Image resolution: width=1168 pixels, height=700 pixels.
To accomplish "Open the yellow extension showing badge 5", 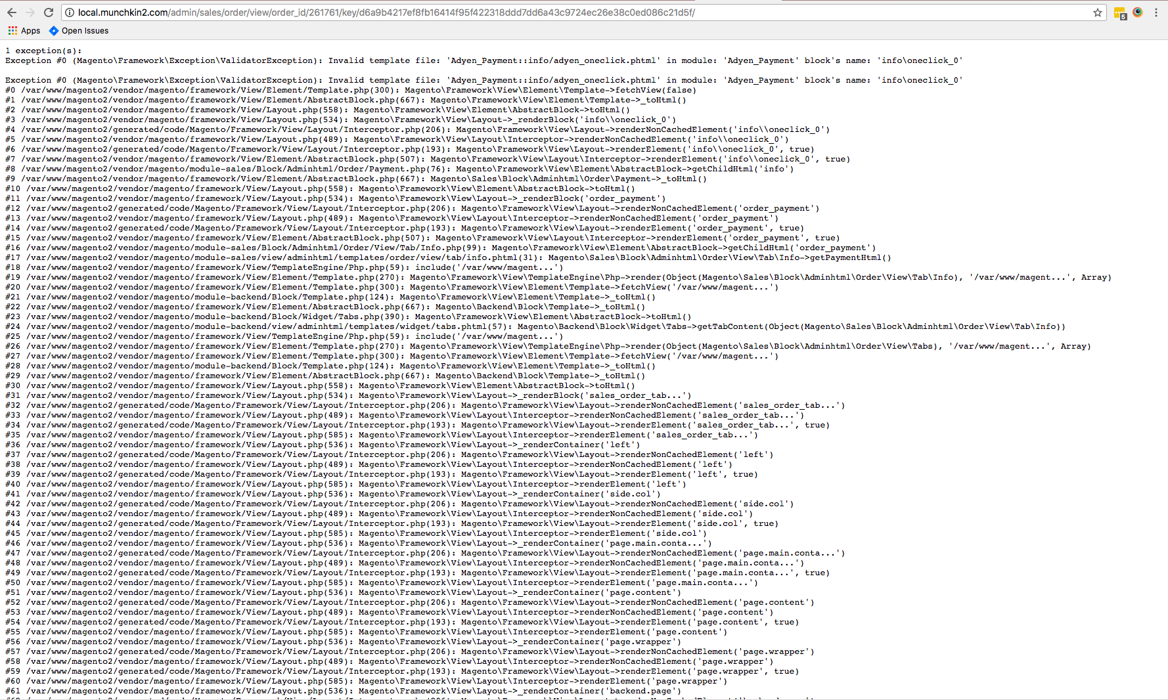I will (x=1119, y=12).
